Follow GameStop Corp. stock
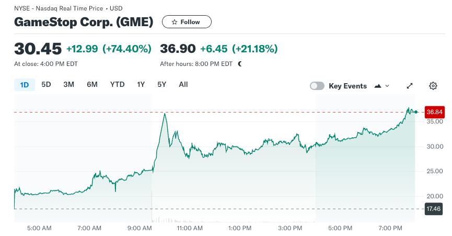452x236 pixels. point(187,22)
